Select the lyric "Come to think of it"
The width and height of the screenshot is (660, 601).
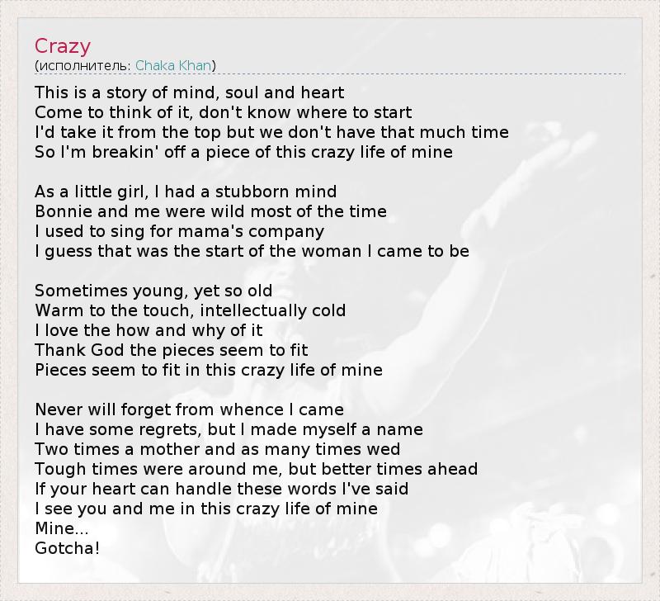coord(223,112)
